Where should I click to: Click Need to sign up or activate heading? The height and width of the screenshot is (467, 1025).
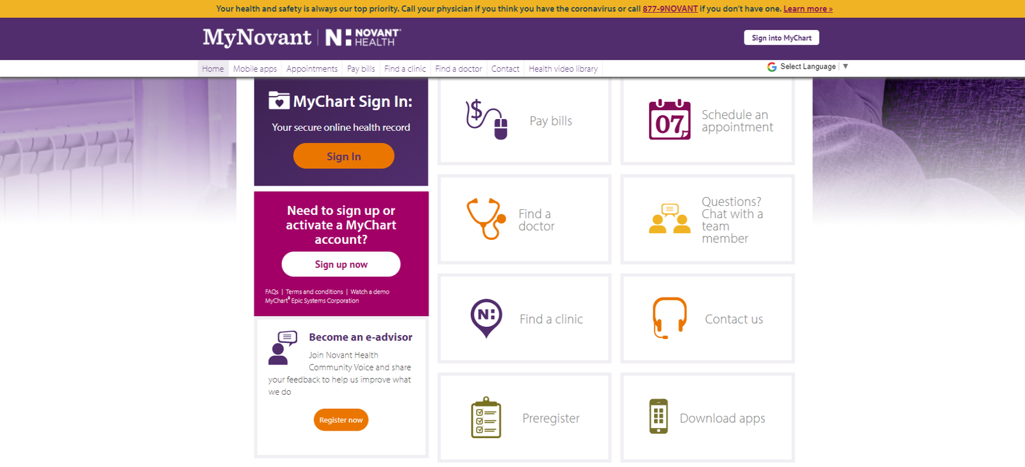click(x=341, y=225)
